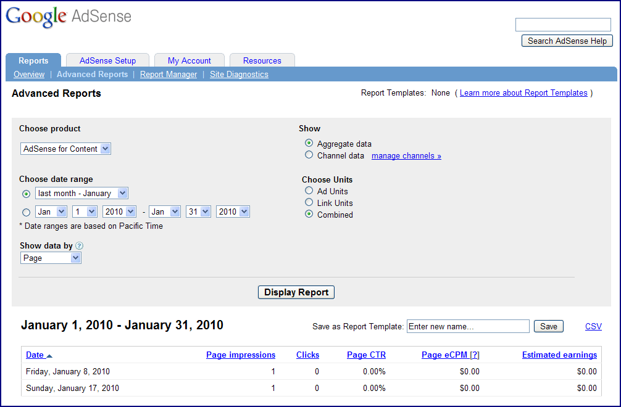Open Learn more about Report Templates link
This screenshot has width=621, height=407.
(x=523, y=93)
